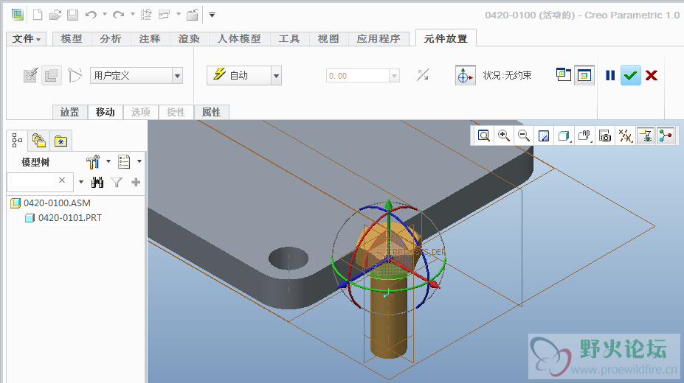Open the 用户定义 connection type dropdown
Screen dimensions: 684x383
(177, 76)
